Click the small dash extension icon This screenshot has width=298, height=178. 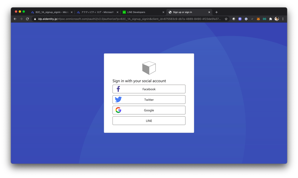[252, 19]
